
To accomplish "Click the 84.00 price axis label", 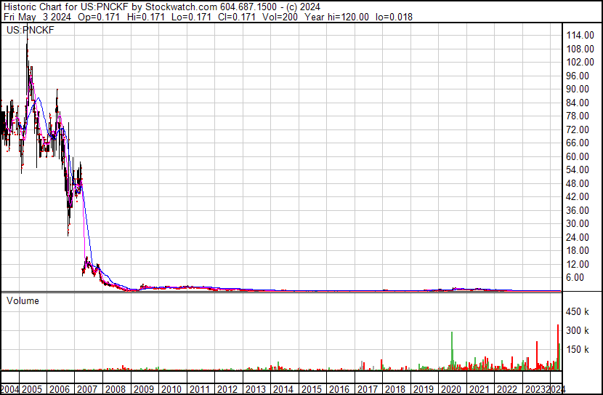I will 578,103.
